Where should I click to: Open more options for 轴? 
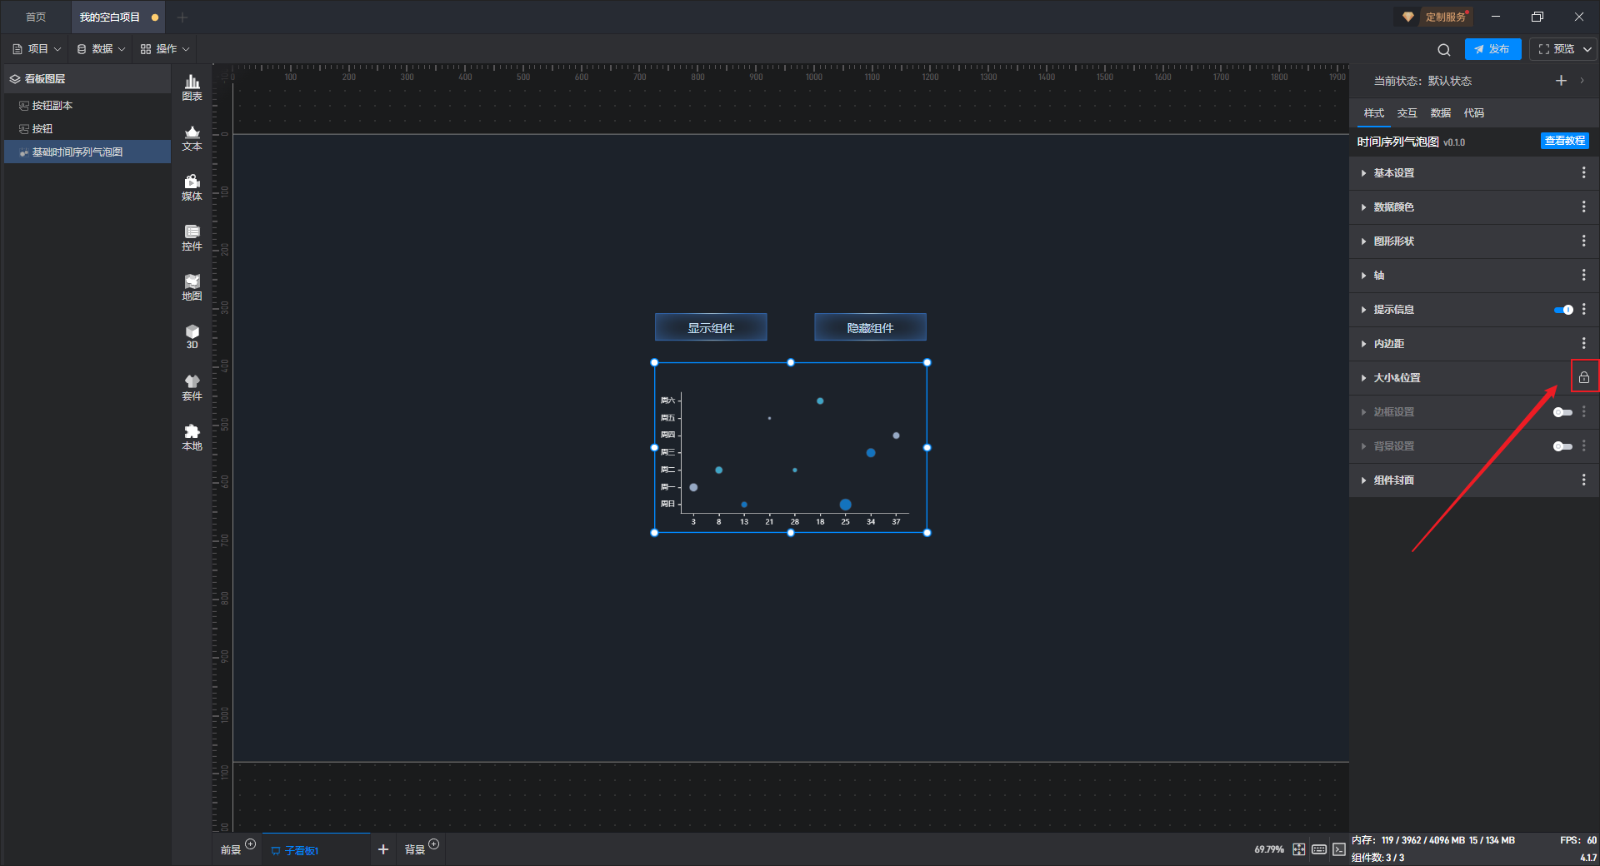tap(1584, 275)
